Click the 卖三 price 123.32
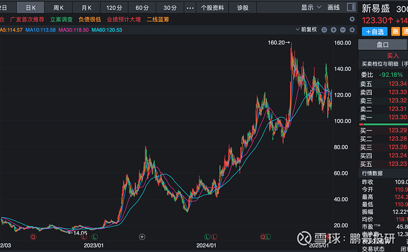This screenshot has width=408, height=252. (397, 100)
